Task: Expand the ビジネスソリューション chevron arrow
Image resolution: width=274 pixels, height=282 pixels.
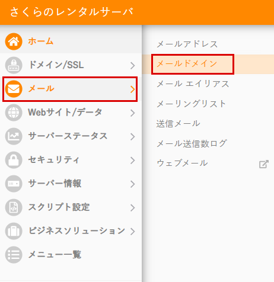Action: (133, 231)
